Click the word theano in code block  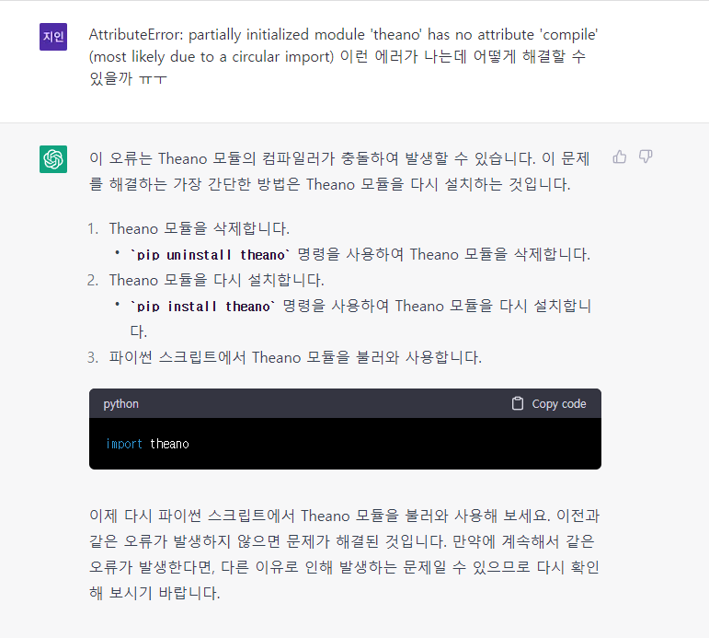[169, 444]
